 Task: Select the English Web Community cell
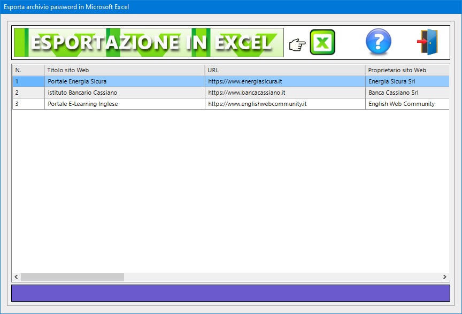(407, 104)
